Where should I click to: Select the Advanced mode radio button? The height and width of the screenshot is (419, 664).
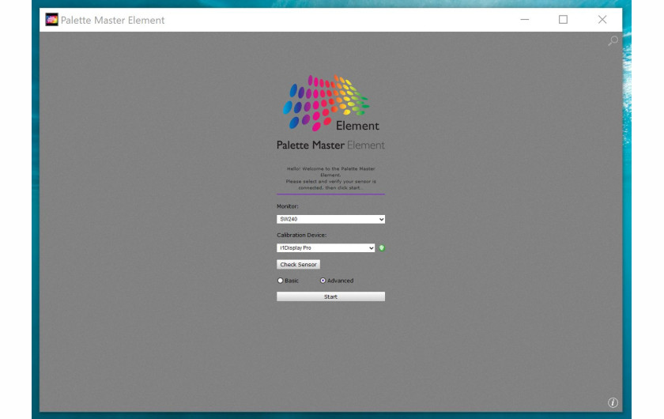(323, 281)
